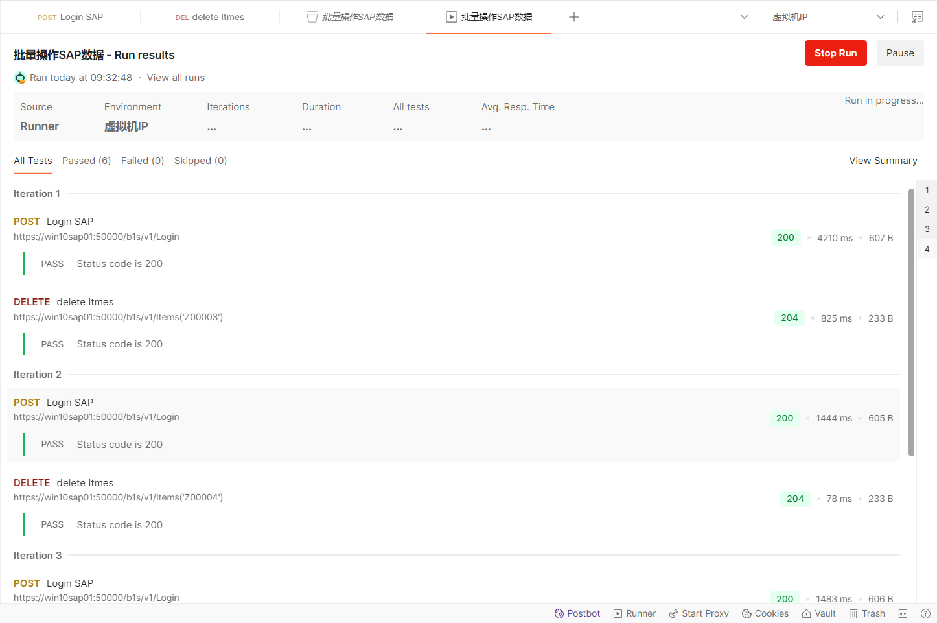This screenshot has height=623, width=937.
Task: Click the 1483 ms response time
Action: tap(834, 599)
